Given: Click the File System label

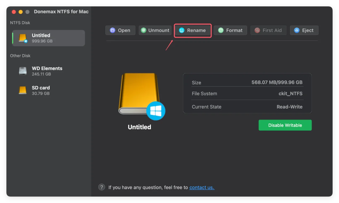Looking at the screenshot, I should (x=204, y=94).
